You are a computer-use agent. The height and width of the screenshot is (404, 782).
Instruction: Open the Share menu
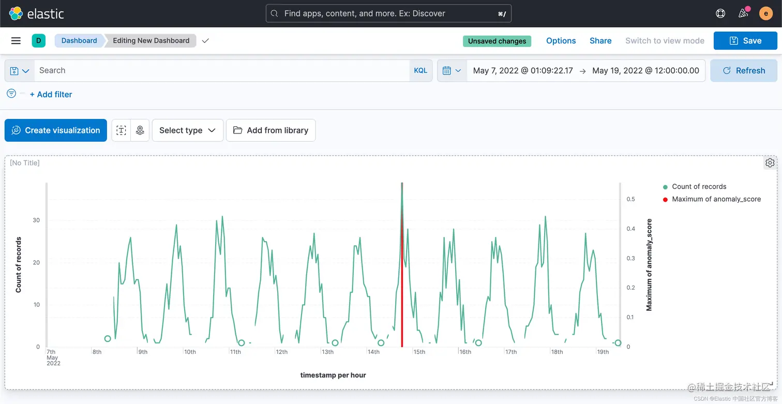(x=600, y=41)
